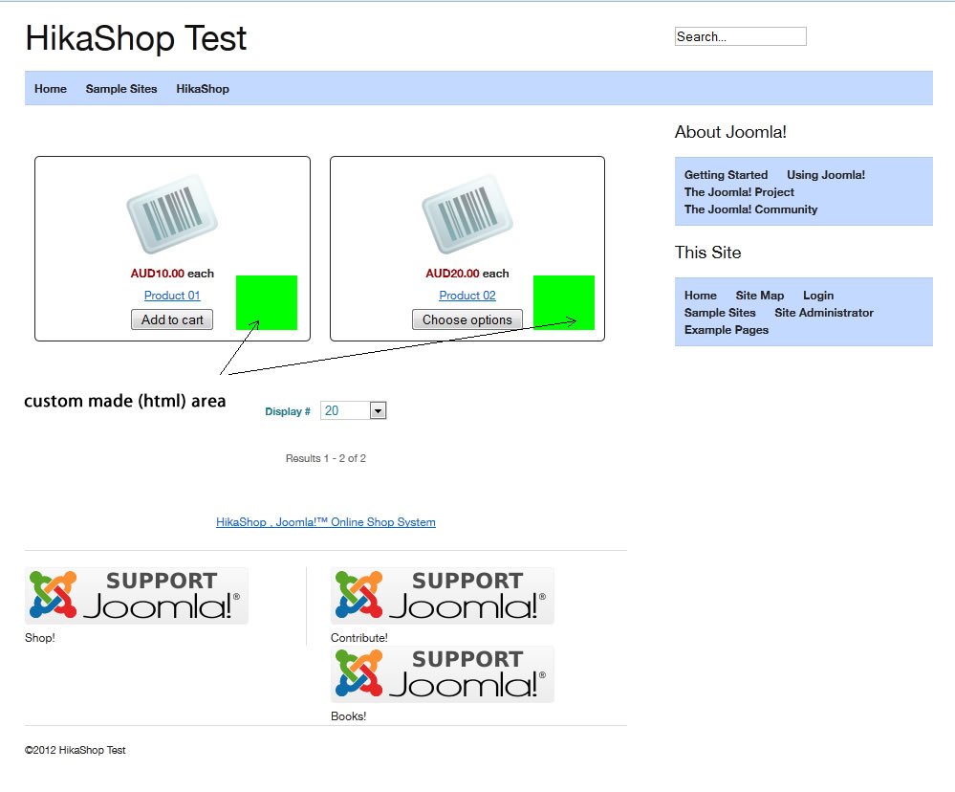The image size is (955, 792).
Task: Click the Shop! caption text
Action: coord(40,638)
